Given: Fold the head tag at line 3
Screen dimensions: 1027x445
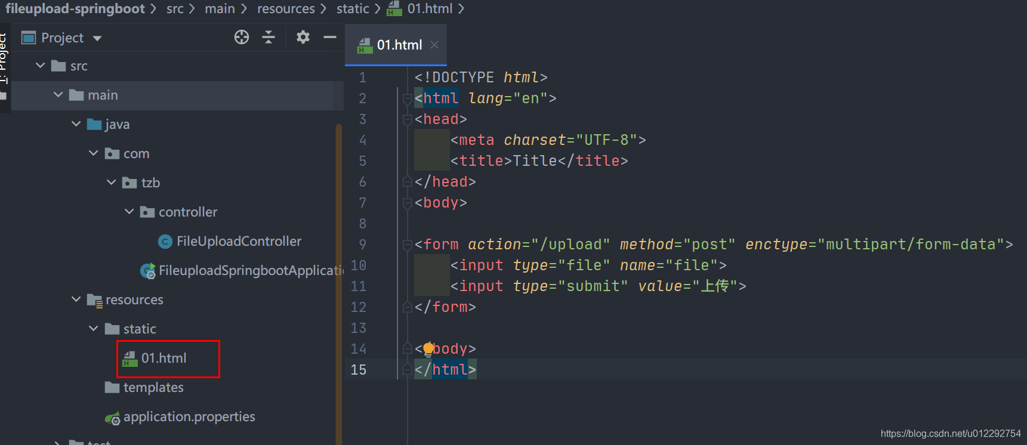Looking at the screenshot, I should 407,119.
